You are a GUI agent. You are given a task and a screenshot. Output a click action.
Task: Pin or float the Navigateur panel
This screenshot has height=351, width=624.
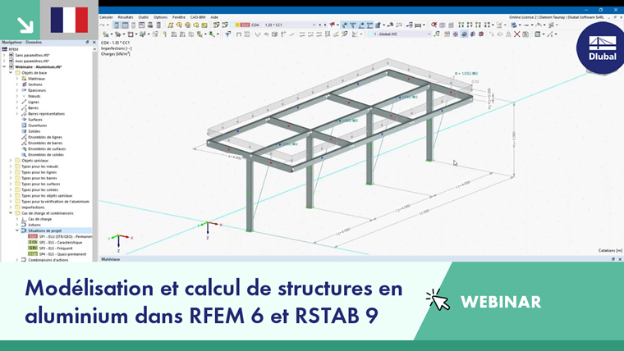pyautogui.click(x=88, y=42)
